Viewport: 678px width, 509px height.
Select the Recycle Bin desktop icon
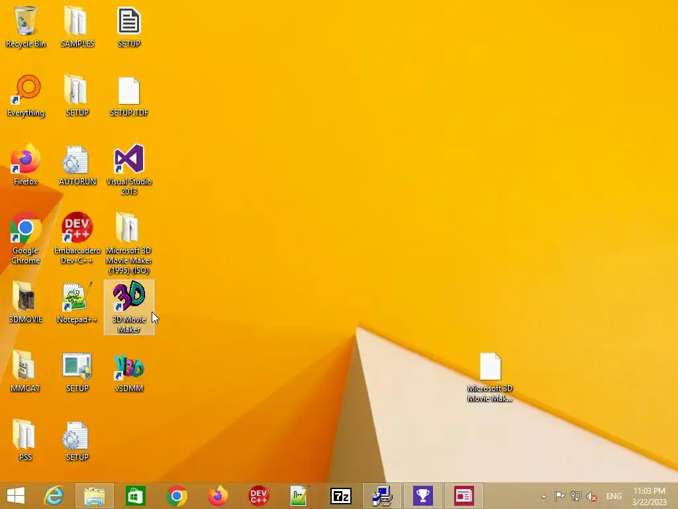coord(26,27)
